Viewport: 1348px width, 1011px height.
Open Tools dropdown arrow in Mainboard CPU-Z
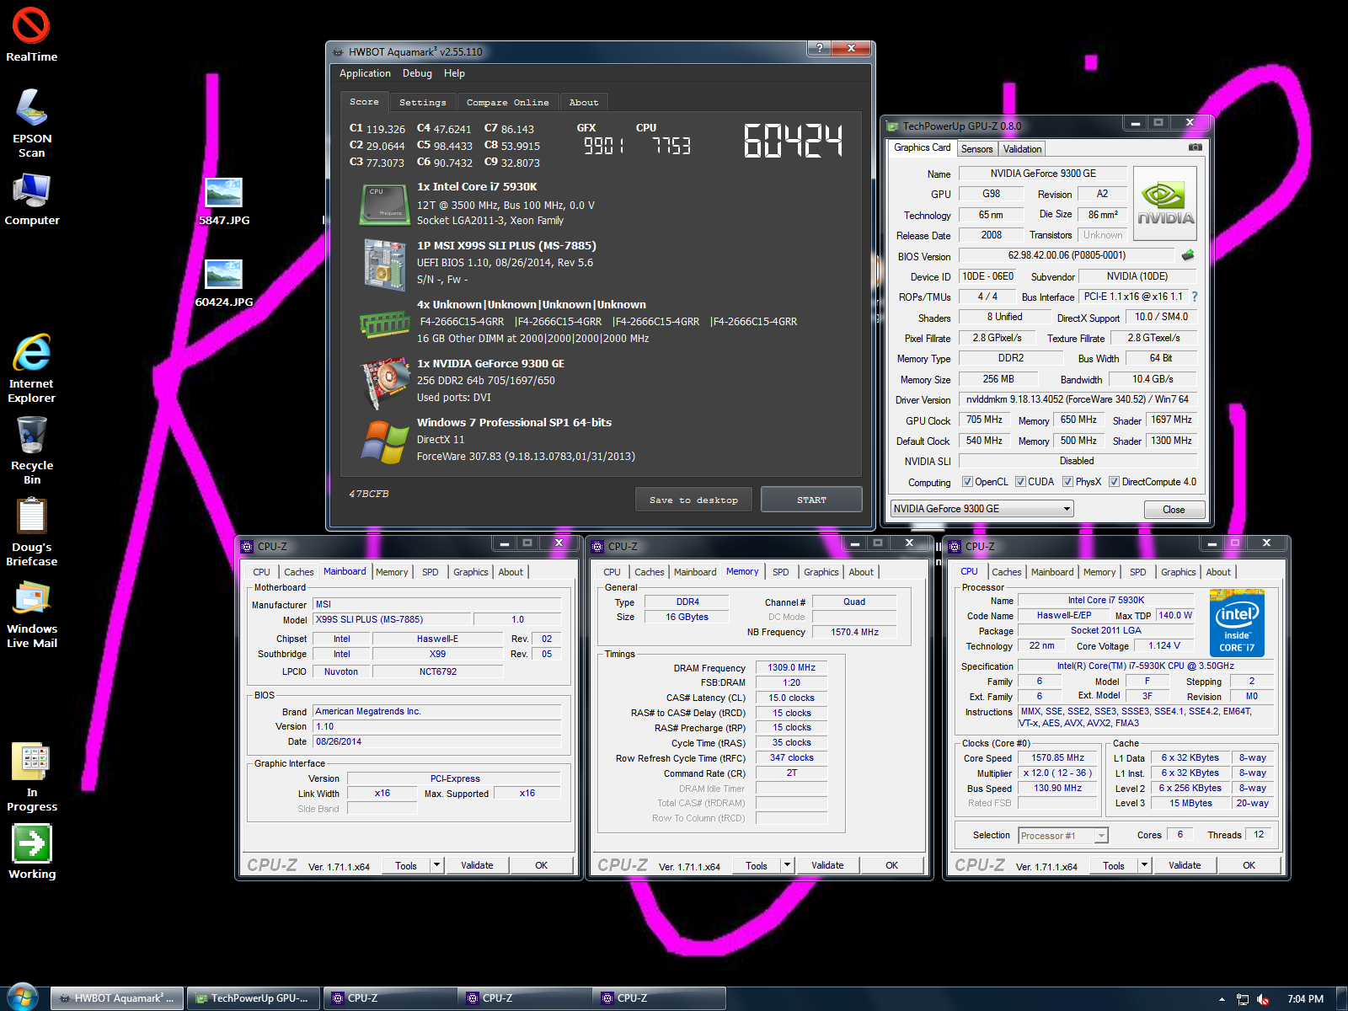click(436, 865)
